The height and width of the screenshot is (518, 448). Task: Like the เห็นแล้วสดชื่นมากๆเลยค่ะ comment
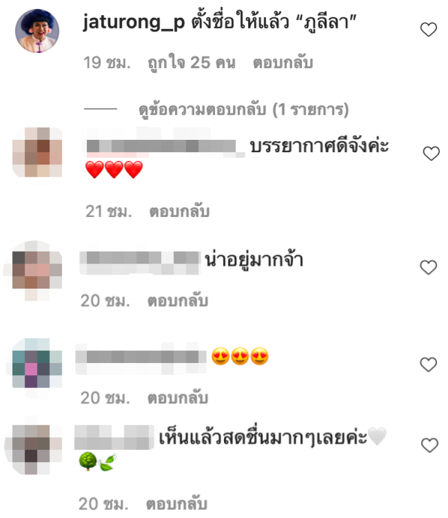(430, 445)
